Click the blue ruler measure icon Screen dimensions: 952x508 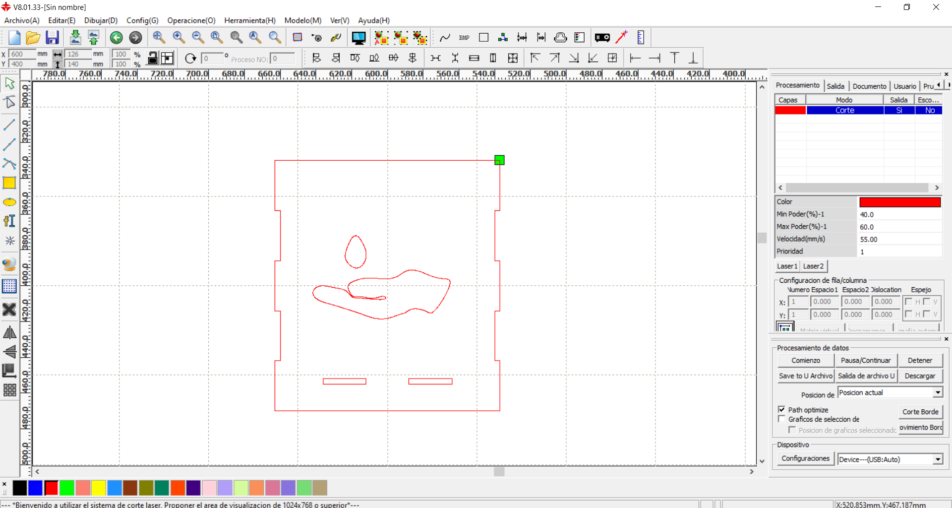641,38
